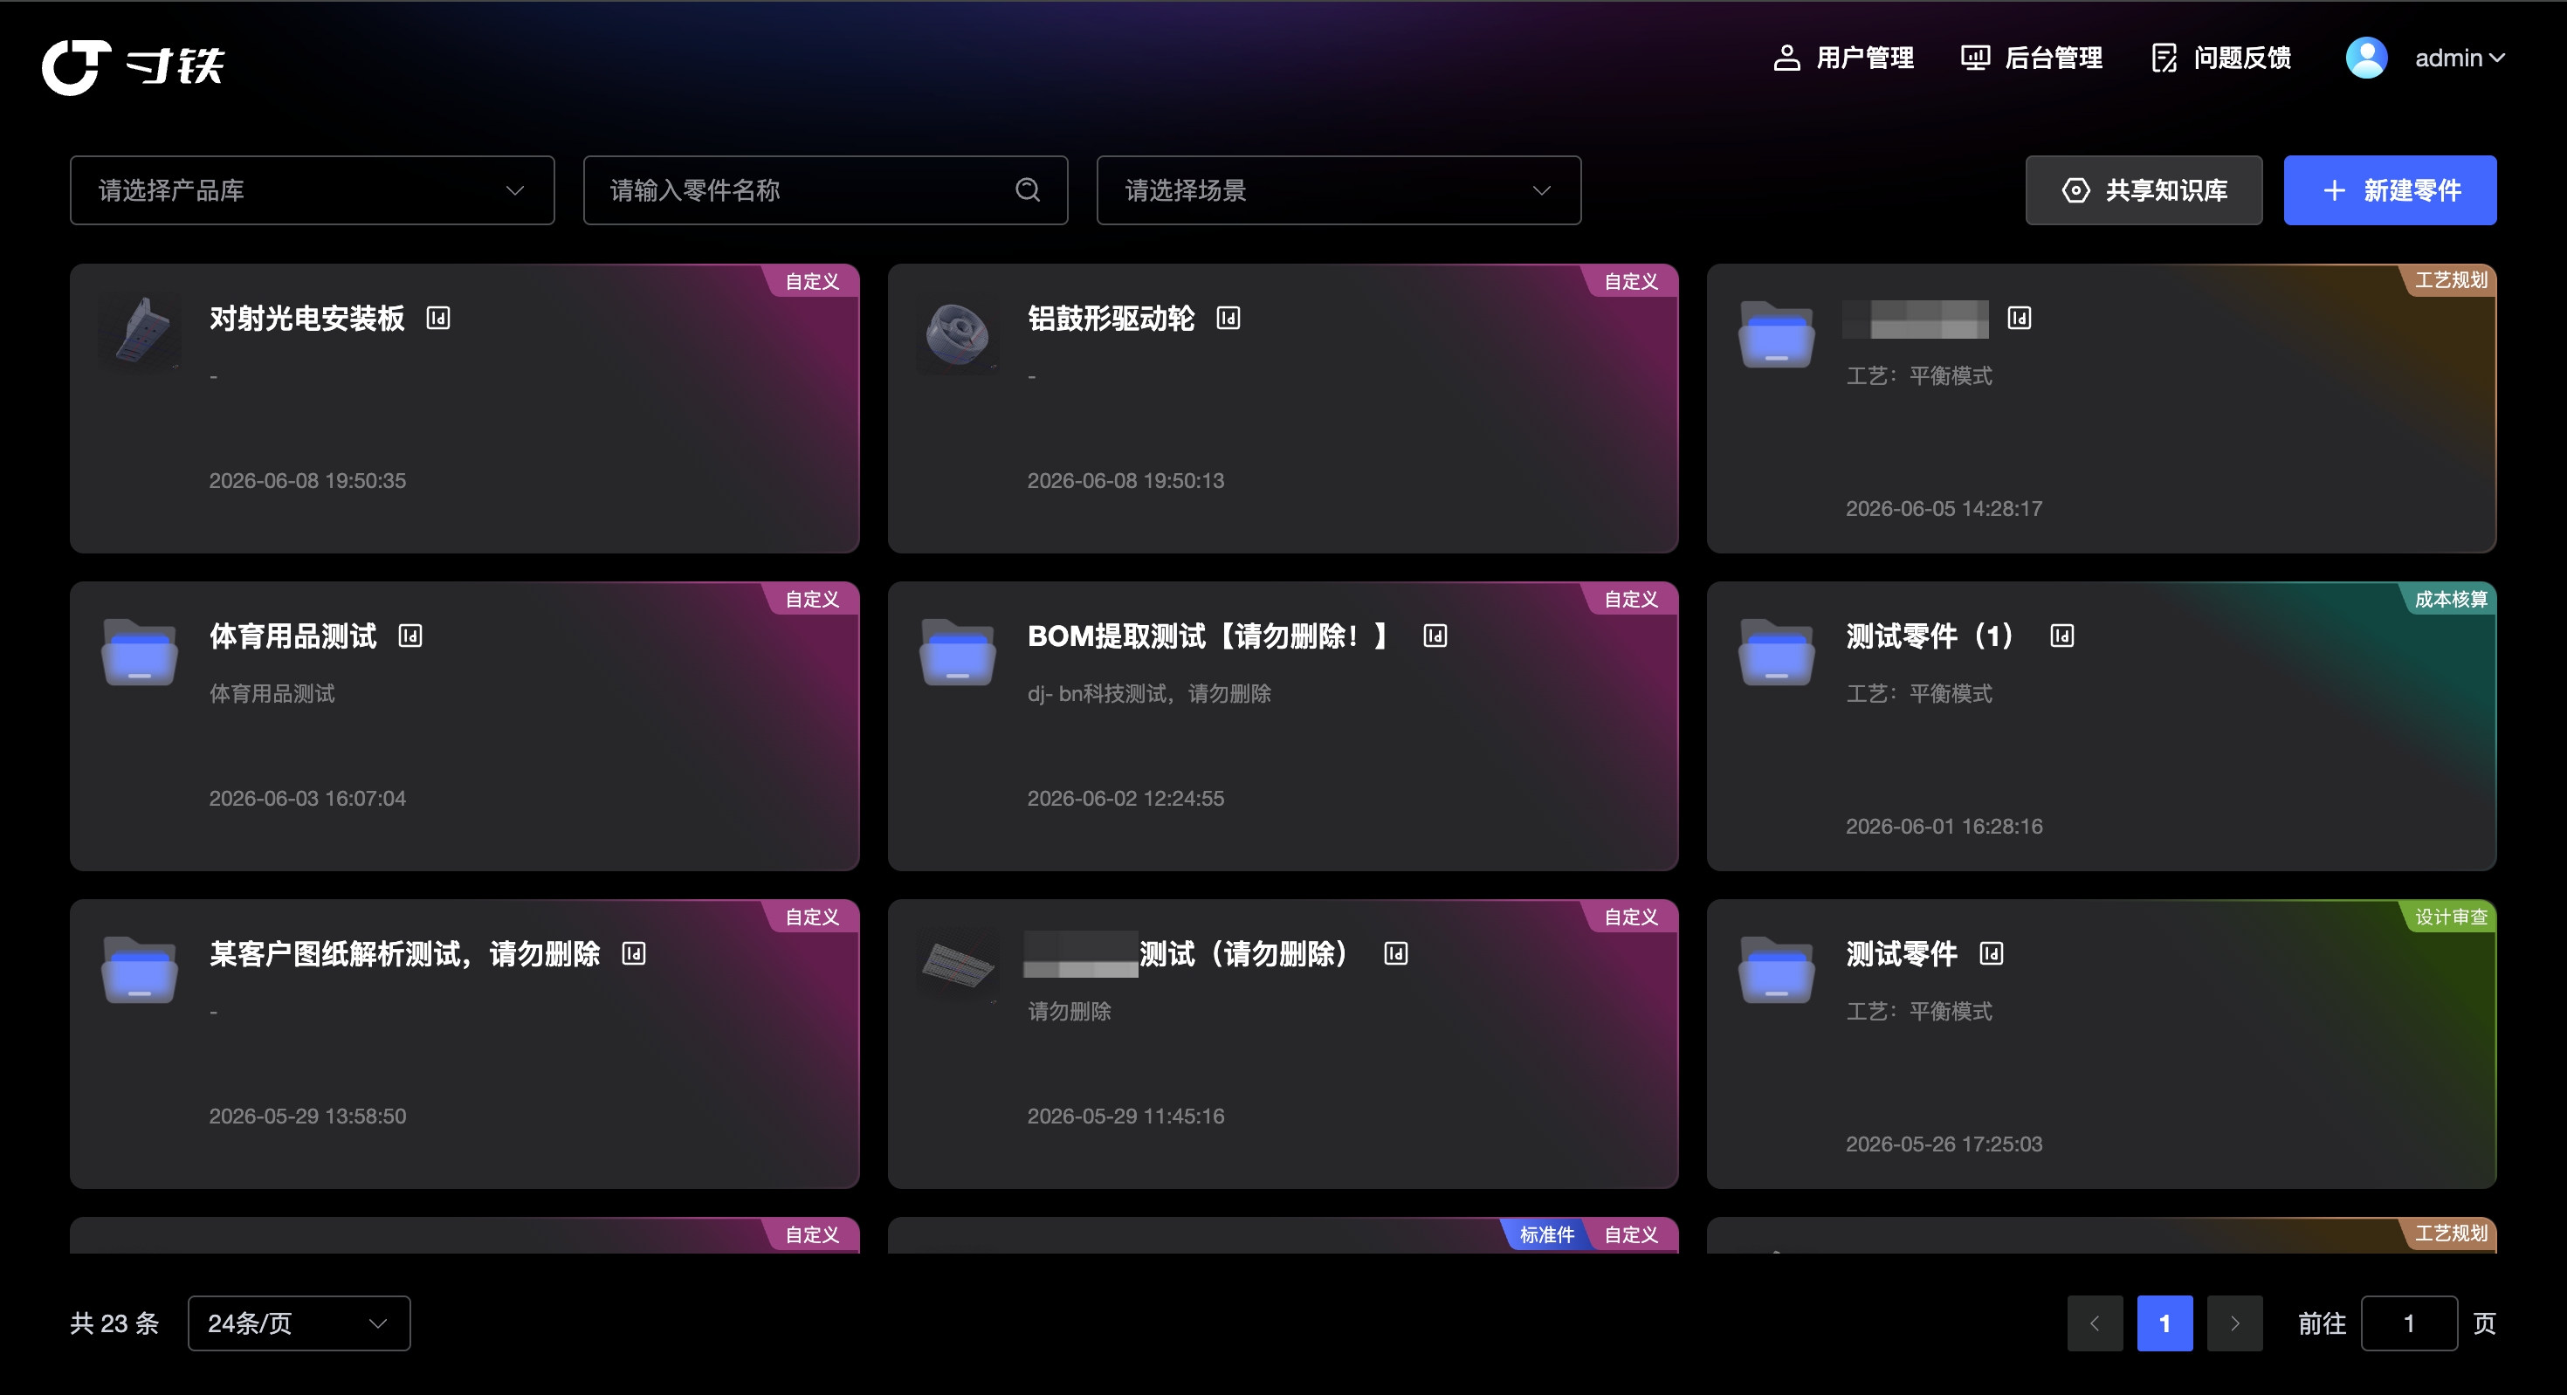This screenshot has height=1395, width=2567.
Task: Click ID icon next to 铝鼓形驱动轮
Action: tap(1228, 318)
